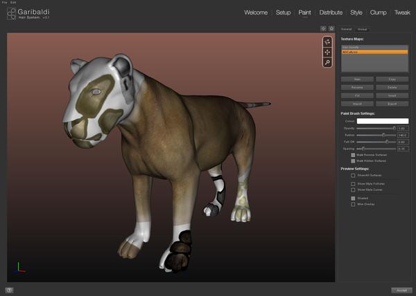Click the lion's dark front paw

pos(180,251)
